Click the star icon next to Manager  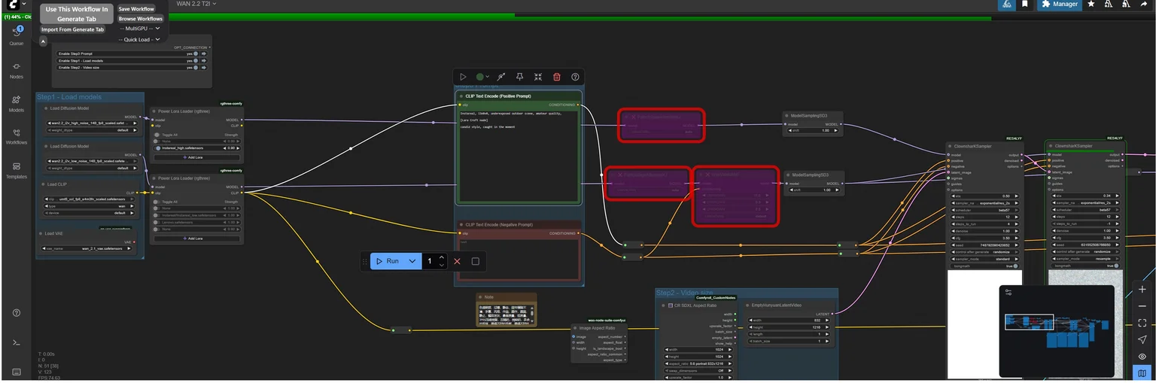pyautogui.click(x=1091, y=5)
